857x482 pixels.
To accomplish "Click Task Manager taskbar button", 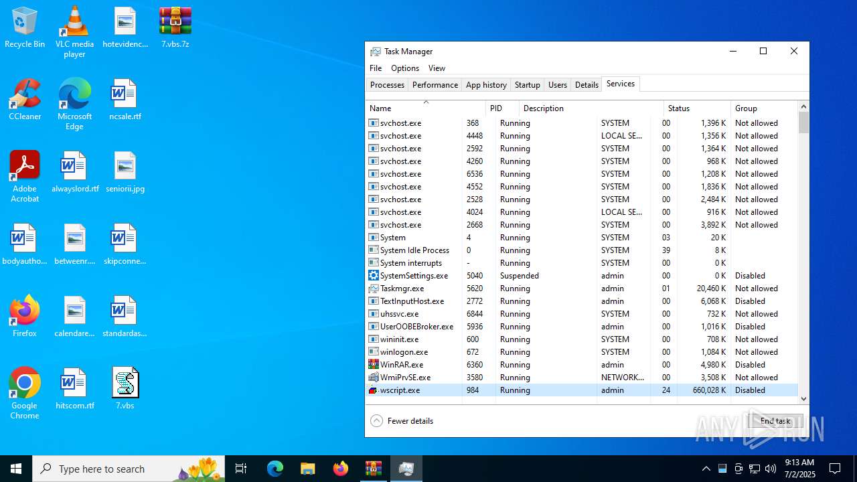I will 406,469.
